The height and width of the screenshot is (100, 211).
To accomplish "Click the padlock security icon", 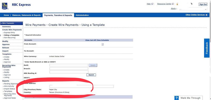I will coord(177,4).
